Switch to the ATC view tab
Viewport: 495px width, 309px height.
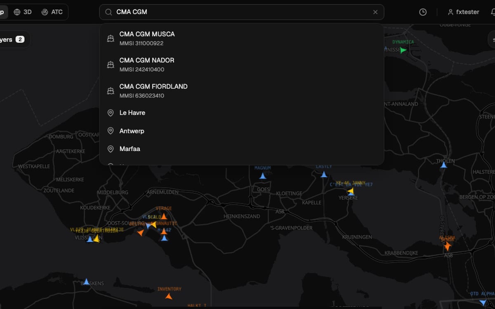coord(52,12)
